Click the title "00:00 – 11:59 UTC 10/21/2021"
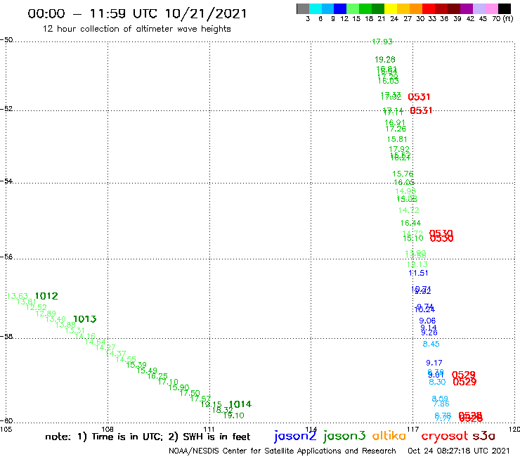The width and height of the screenshot is (520, 457). [x=137, y=13]
